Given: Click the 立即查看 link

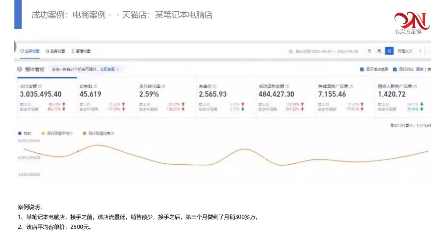Looking at the screenshot, I should [107, 69].
